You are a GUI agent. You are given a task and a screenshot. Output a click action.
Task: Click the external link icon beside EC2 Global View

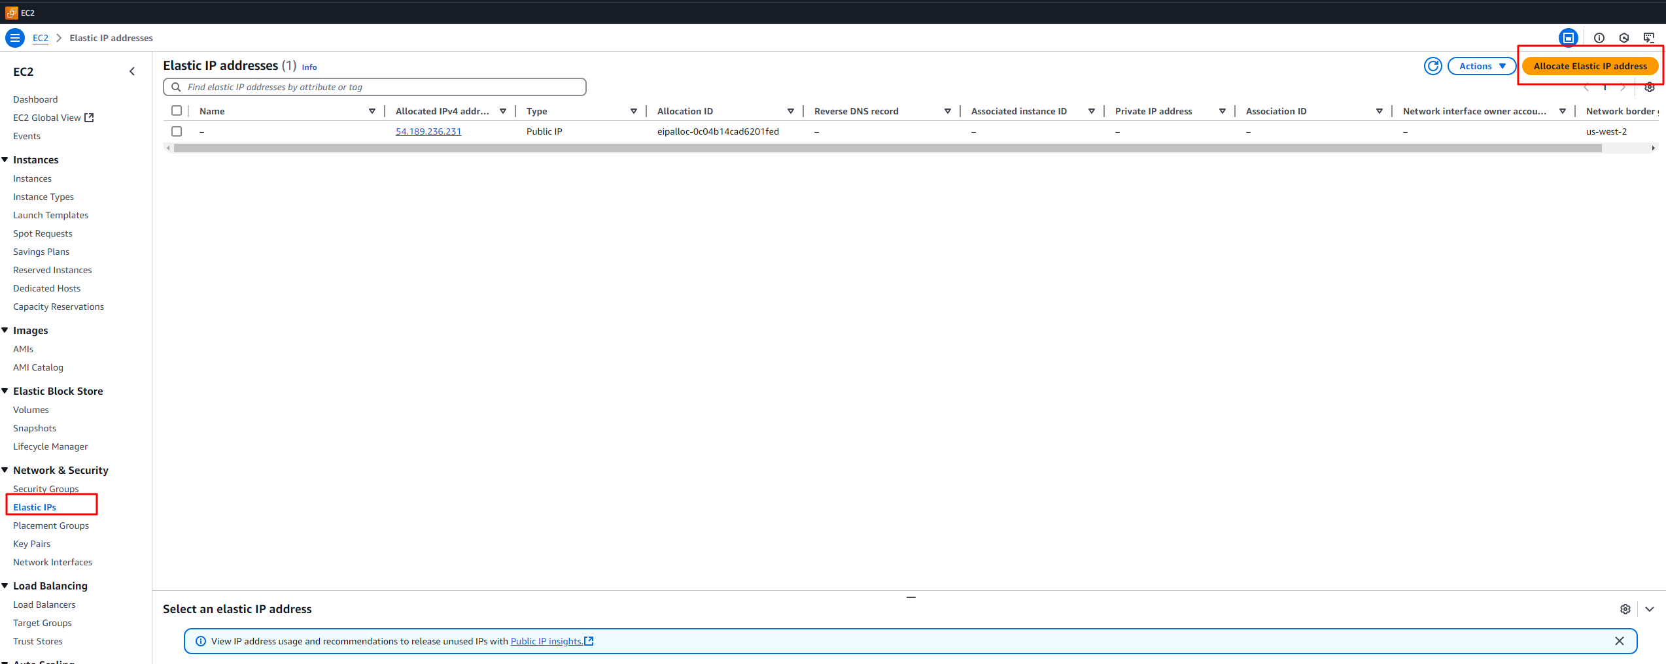[89, 118]
